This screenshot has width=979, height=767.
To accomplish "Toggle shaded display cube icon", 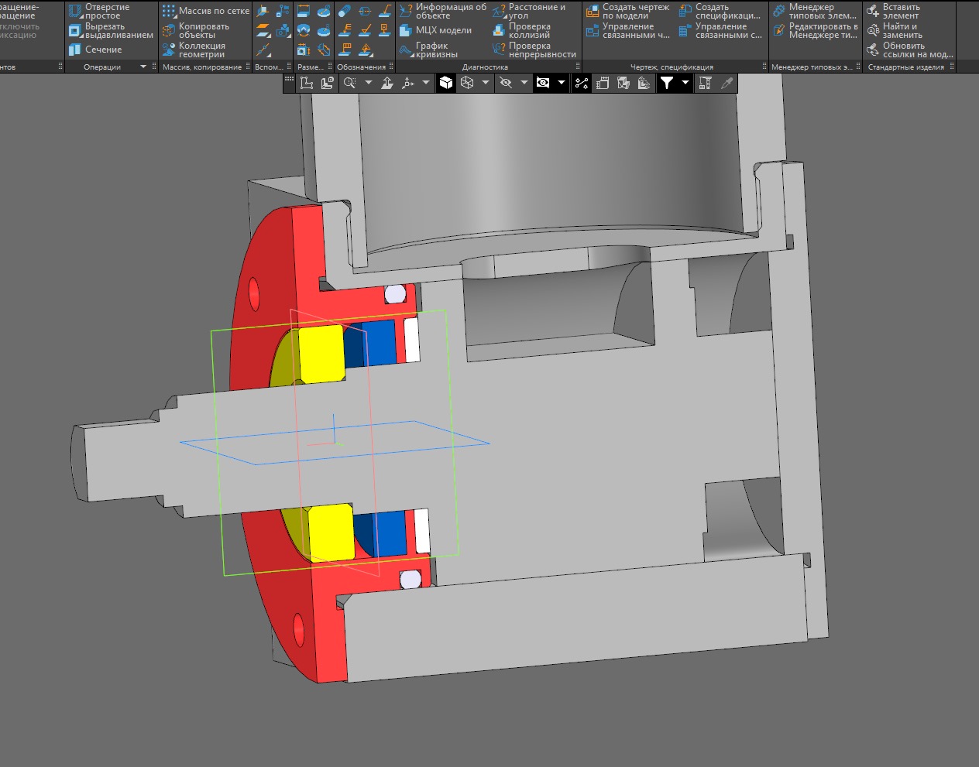I will (x=445, y=83).
